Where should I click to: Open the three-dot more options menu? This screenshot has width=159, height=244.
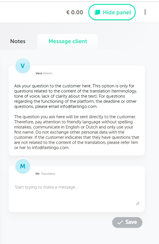(x=145, y=12)
